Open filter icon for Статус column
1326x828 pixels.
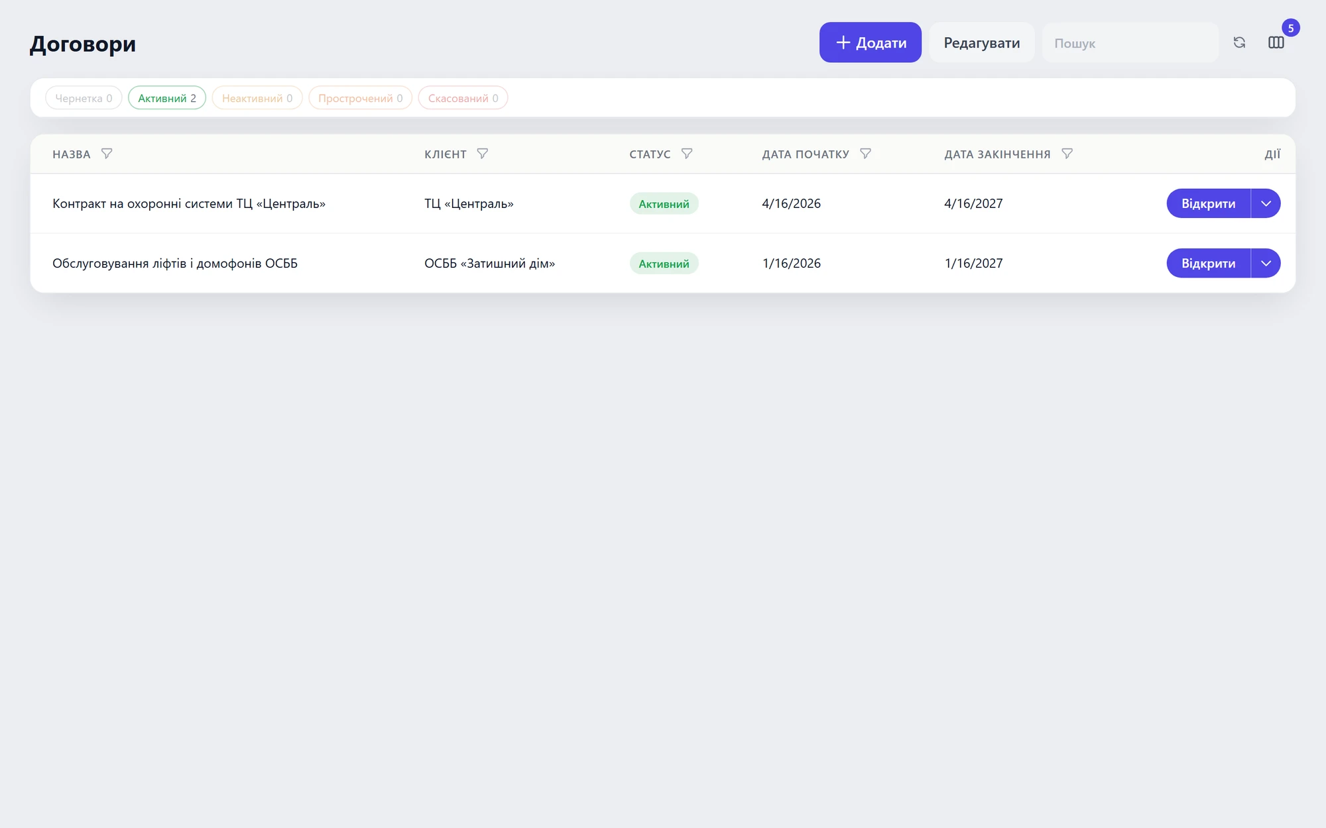coord(687,154)
